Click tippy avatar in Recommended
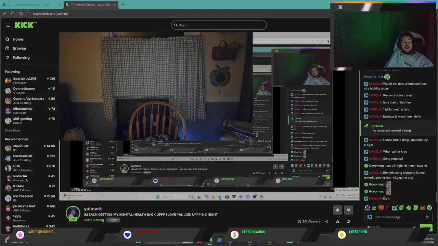438x246 pixels. (x=8, y=218)
